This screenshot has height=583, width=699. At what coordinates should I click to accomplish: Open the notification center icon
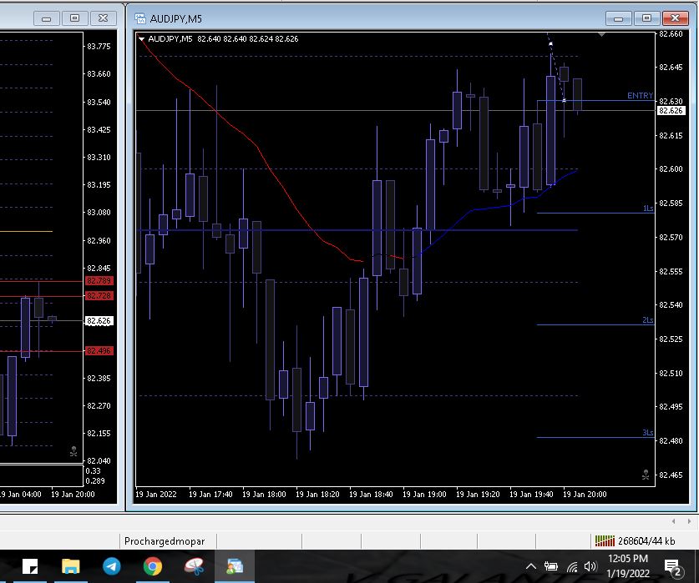(x=672, y=567)
